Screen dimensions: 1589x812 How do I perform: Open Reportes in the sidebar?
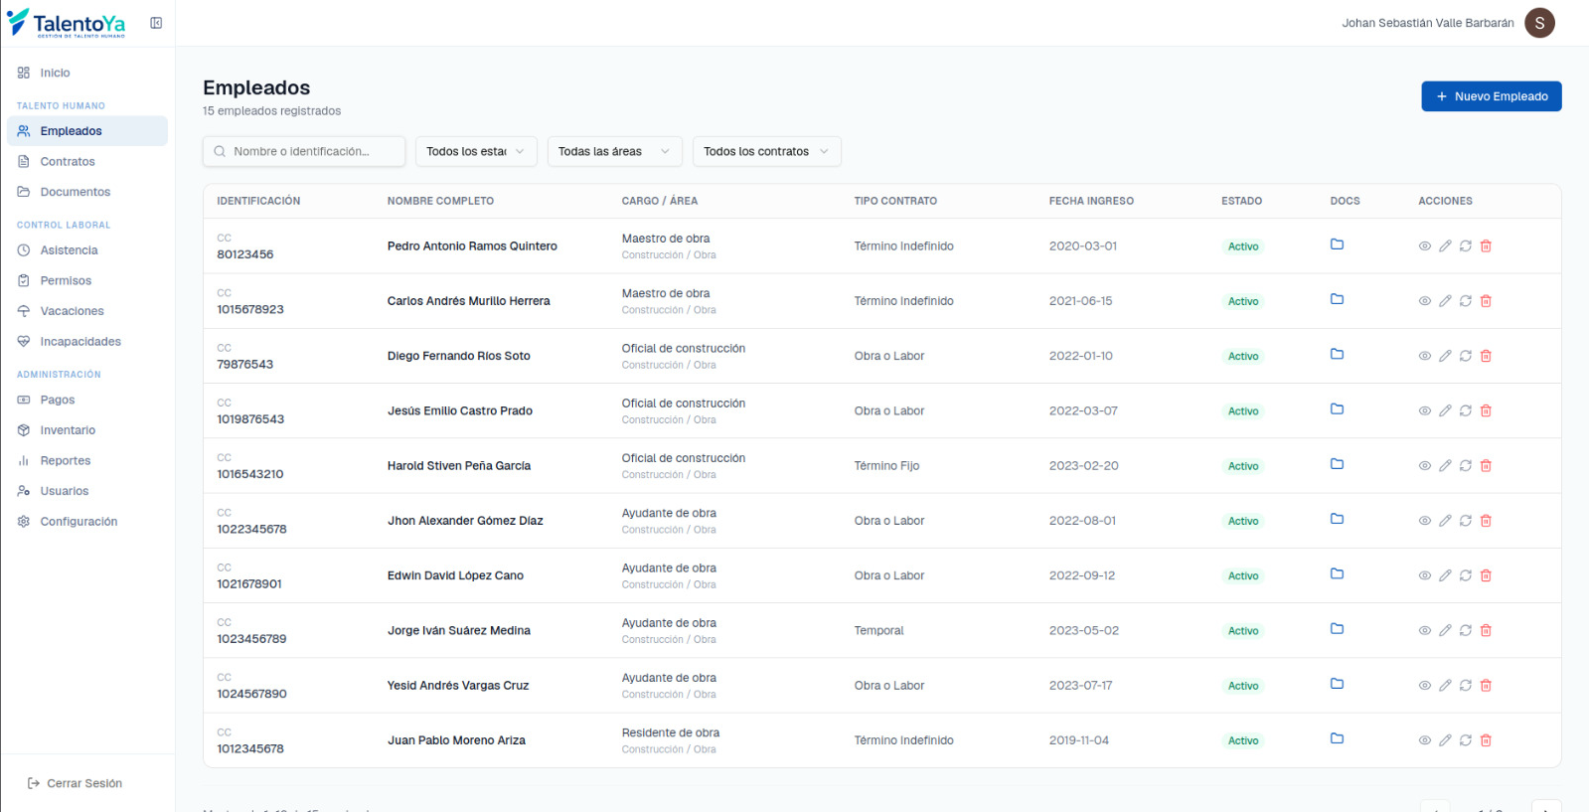87,460
